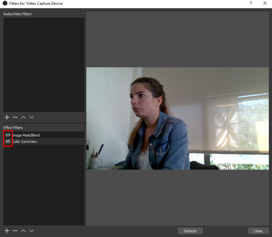272x237 pixels.
Task: Move audio/video filter up arrow
Action: 24,117
